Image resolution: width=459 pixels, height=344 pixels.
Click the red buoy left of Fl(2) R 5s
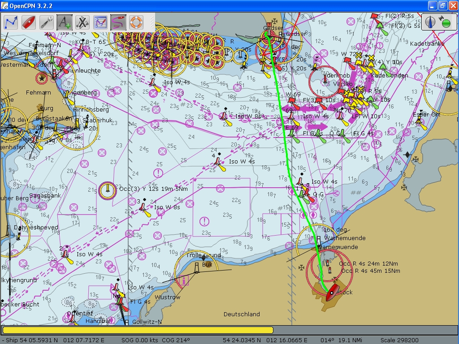click(x=374, y=16)
